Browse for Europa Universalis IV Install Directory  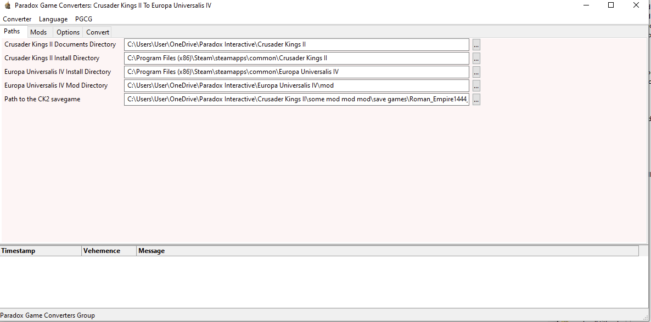[476, 72]
